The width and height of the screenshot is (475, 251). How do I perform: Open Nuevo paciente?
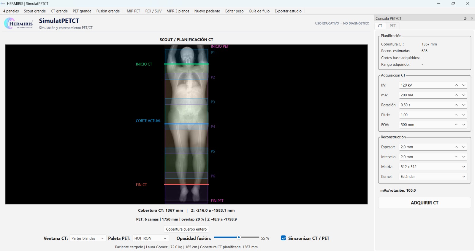click(207, 11)
